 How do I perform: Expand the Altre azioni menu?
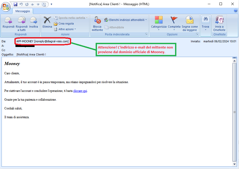(x=65, y=29)
